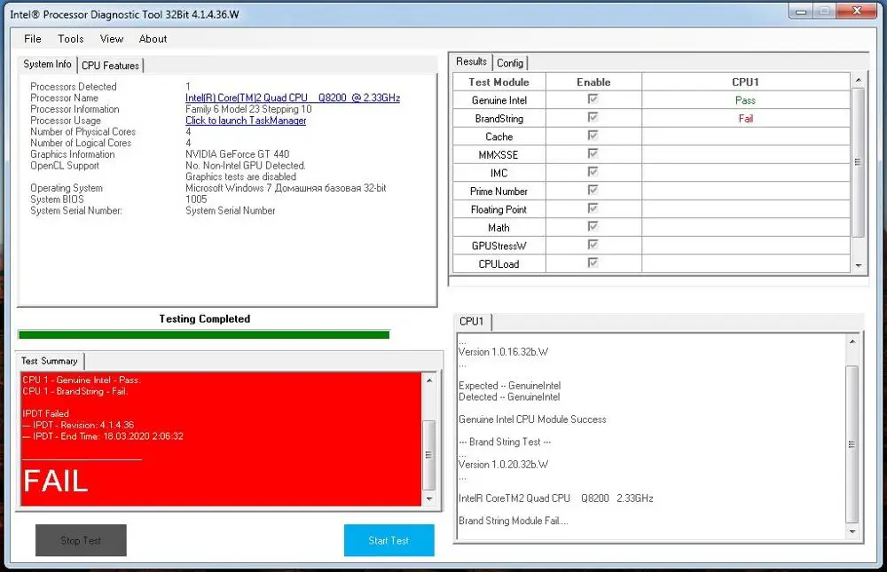
Task: Click up arrow of CPU1 log scrollbar
Action: point(852,341)
